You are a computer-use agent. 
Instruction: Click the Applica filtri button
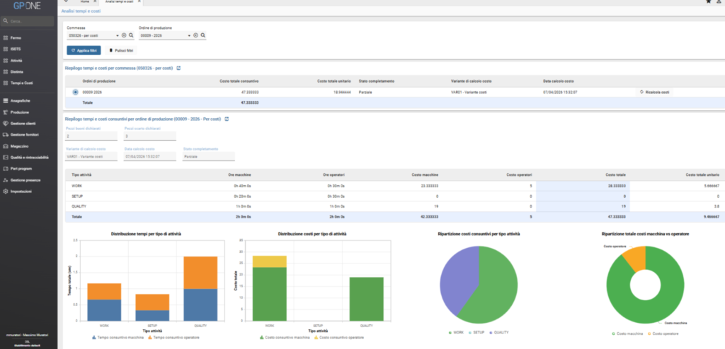84,50
